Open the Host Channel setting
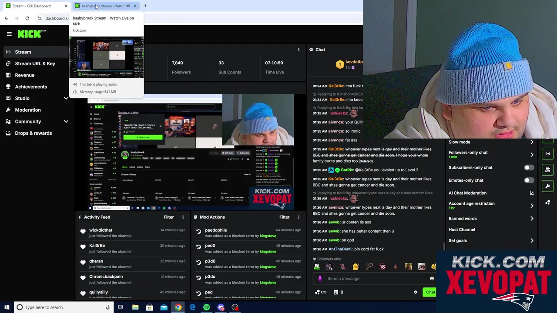Screen dimensions: 557x313 click(x=462, y=230)
